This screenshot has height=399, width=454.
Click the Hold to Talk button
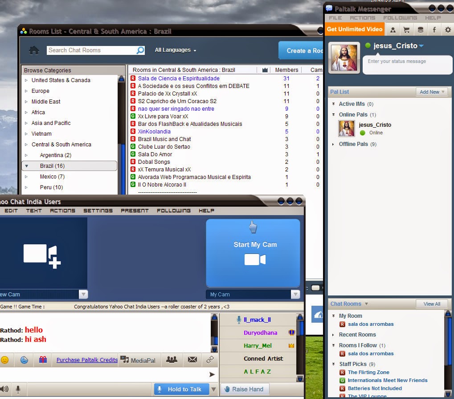181,389
